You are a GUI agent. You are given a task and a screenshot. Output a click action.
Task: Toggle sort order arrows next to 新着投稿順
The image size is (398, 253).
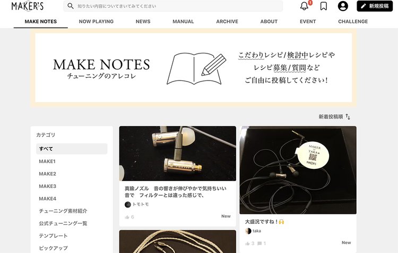click(348, 117)
